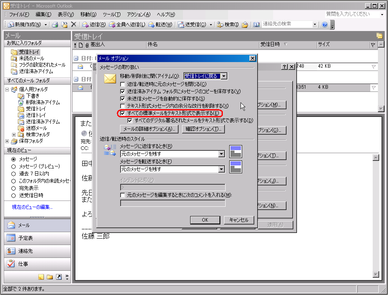Click キャンセル in メール オプション dialog
Image resolution: width=388 pixels, height=295 pixels.
239,220
